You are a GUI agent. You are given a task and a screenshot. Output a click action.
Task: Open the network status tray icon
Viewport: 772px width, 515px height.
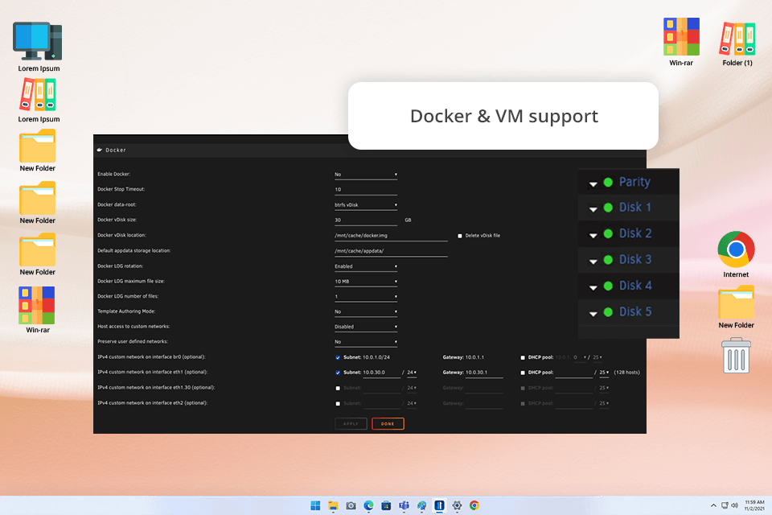(x=725, y=505)
